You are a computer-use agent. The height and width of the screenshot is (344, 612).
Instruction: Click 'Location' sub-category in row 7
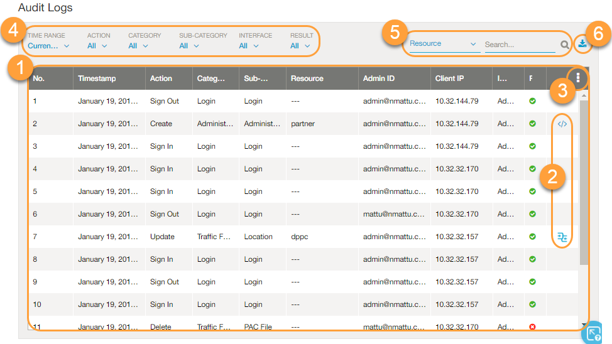click(258, 237)
